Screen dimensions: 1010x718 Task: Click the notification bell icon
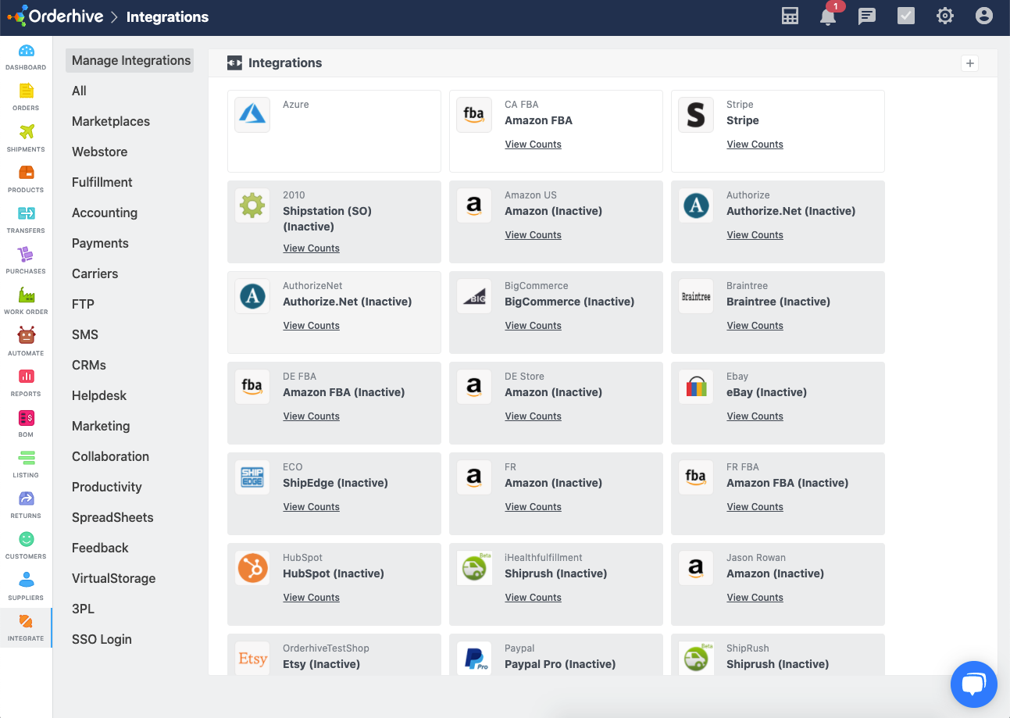tap(828, 16)
